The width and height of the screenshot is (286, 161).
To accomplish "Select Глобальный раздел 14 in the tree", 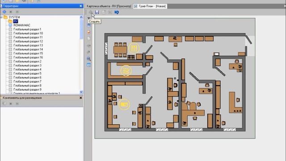I will pyautogui.click(x=28, y=49).
